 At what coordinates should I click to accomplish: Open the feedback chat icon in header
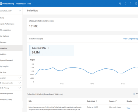click(120, 4)
